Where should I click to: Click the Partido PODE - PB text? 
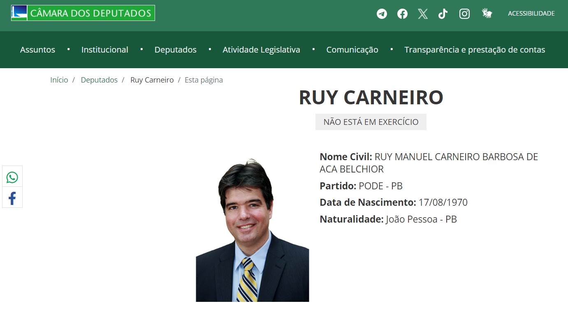coord(361,186)
